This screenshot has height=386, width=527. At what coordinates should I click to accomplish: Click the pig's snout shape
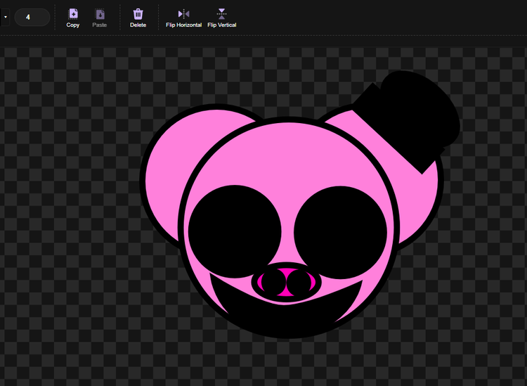click(x=286, y=282)
